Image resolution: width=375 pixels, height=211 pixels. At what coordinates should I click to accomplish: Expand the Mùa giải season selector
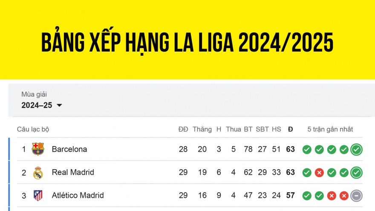coord(34,95)
